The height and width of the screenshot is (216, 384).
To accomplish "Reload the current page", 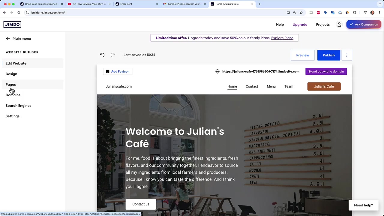I will coord(19,13).
